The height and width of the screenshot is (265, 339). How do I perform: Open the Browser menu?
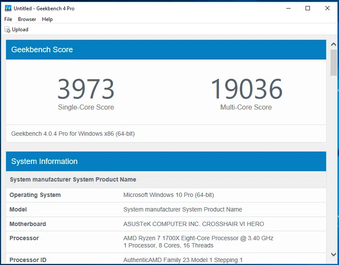pyautogui.click(x=27, y=19)
